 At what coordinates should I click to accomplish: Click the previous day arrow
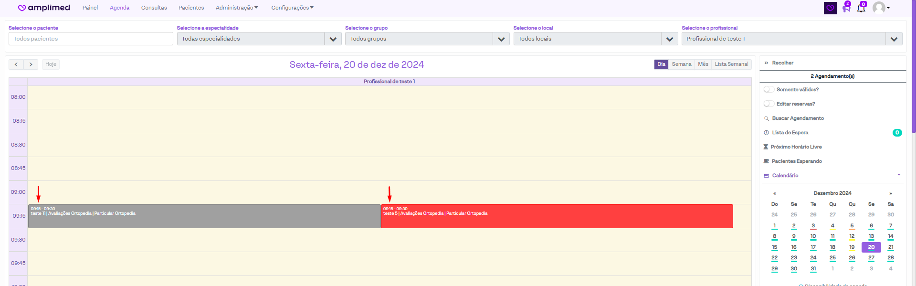pyautogui.click(x=16, y=64)
